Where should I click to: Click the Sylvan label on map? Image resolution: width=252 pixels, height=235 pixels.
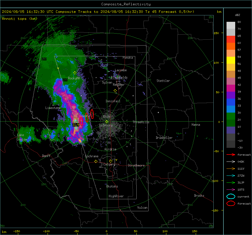point(107,82)
